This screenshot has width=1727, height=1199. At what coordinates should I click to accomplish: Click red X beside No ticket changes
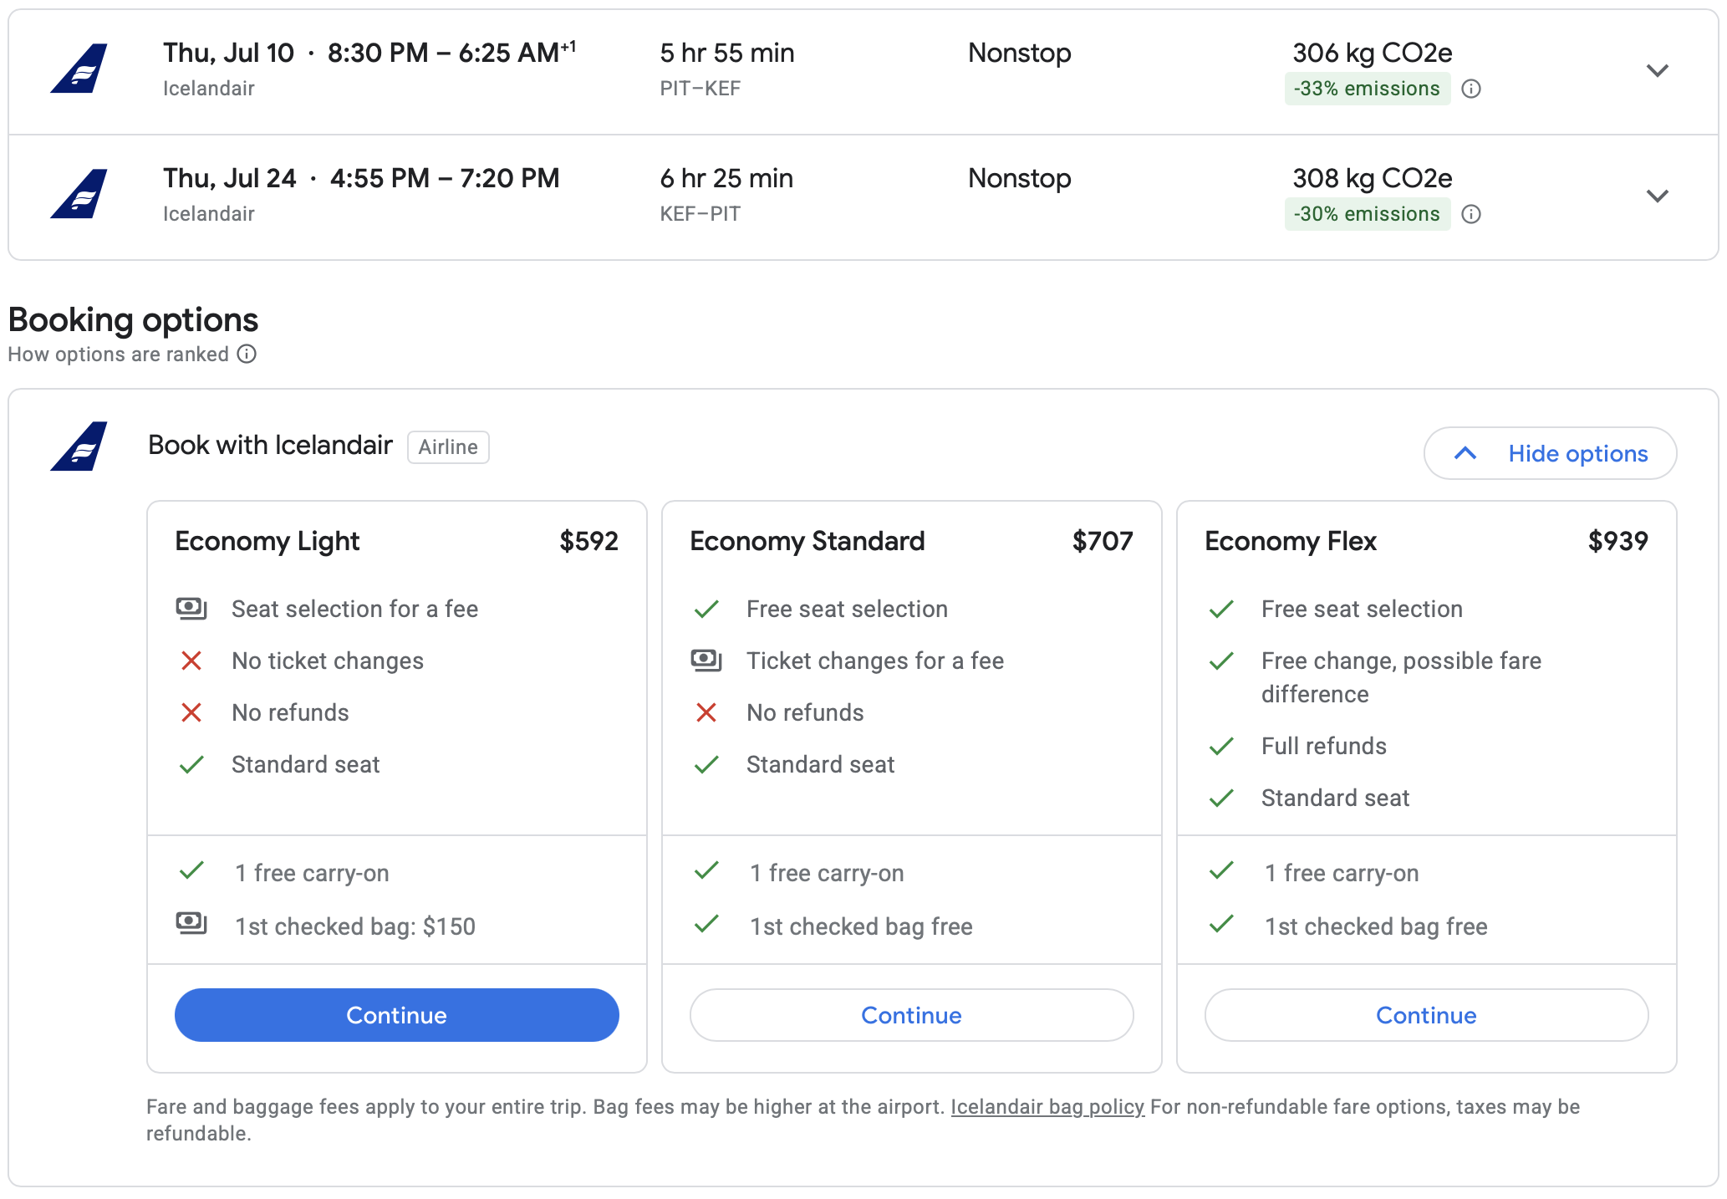191,661
